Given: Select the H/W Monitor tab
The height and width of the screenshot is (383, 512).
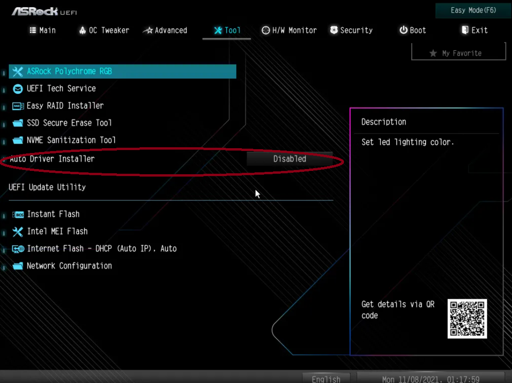Looking at the screenshot, I should (x=289, y=30).
